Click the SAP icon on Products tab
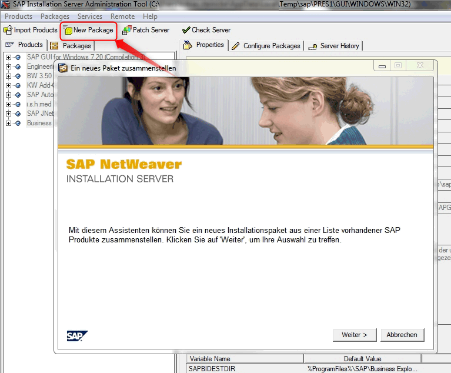 click(10, 45)
